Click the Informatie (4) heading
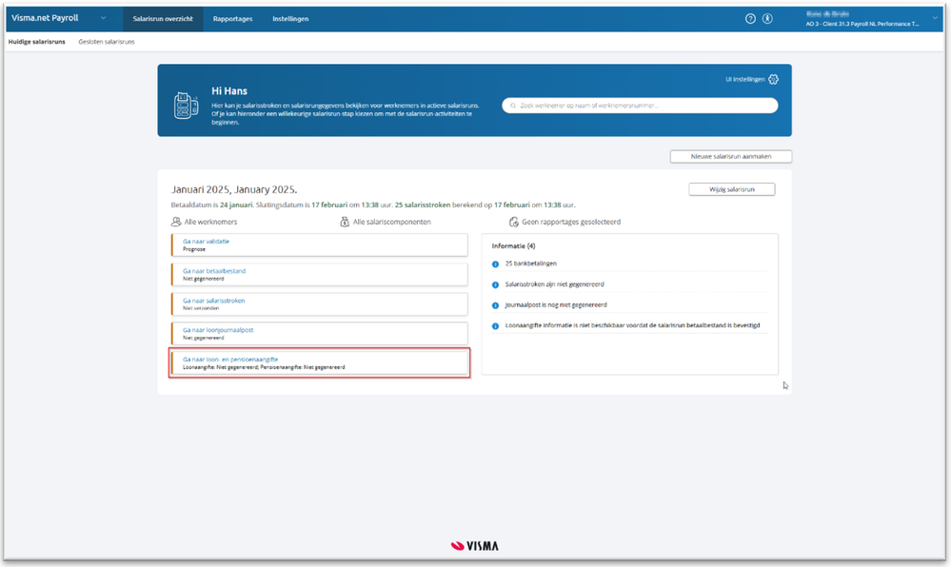This screenshot has width=951, height=567. (x=513, y=246)
